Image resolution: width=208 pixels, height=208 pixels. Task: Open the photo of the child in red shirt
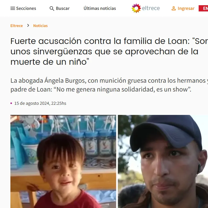tap(63, 161)
